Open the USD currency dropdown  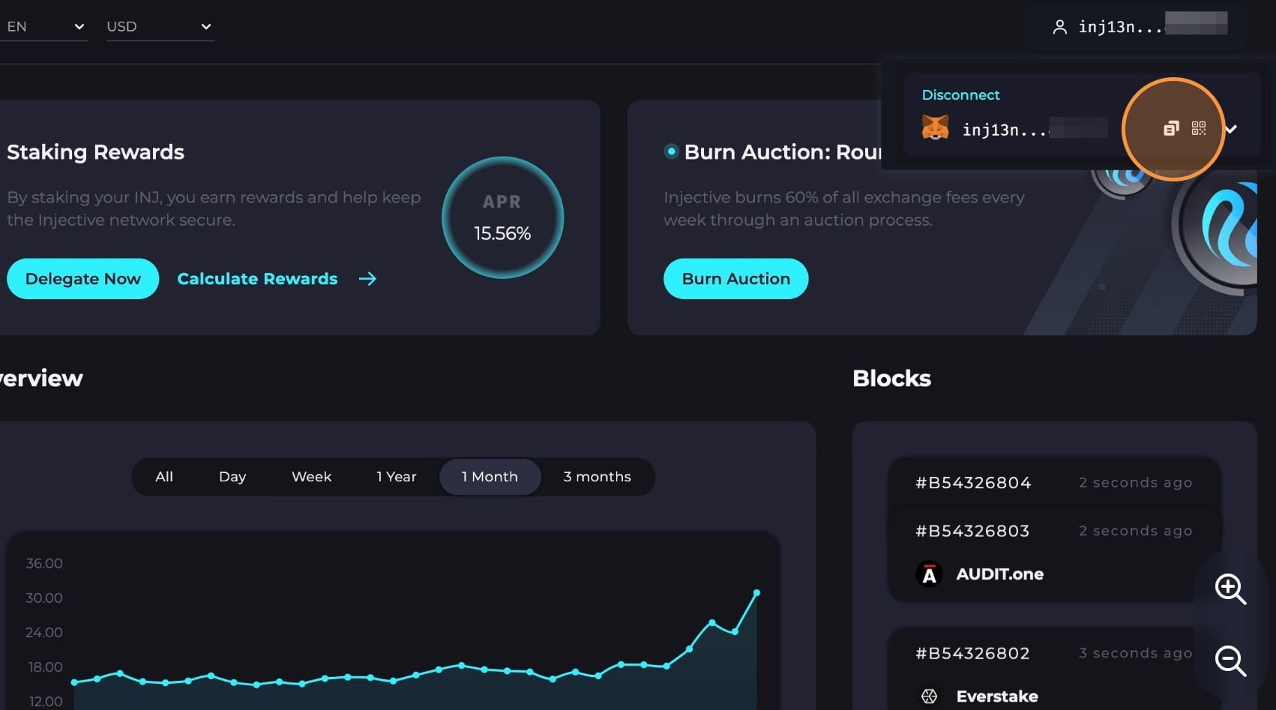pos(160,27)
